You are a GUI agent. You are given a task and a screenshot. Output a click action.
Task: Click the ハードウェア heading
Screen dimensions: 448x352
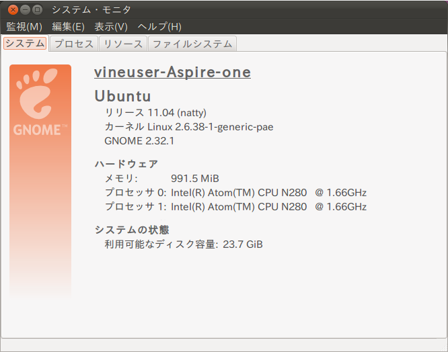coord(126,164)
